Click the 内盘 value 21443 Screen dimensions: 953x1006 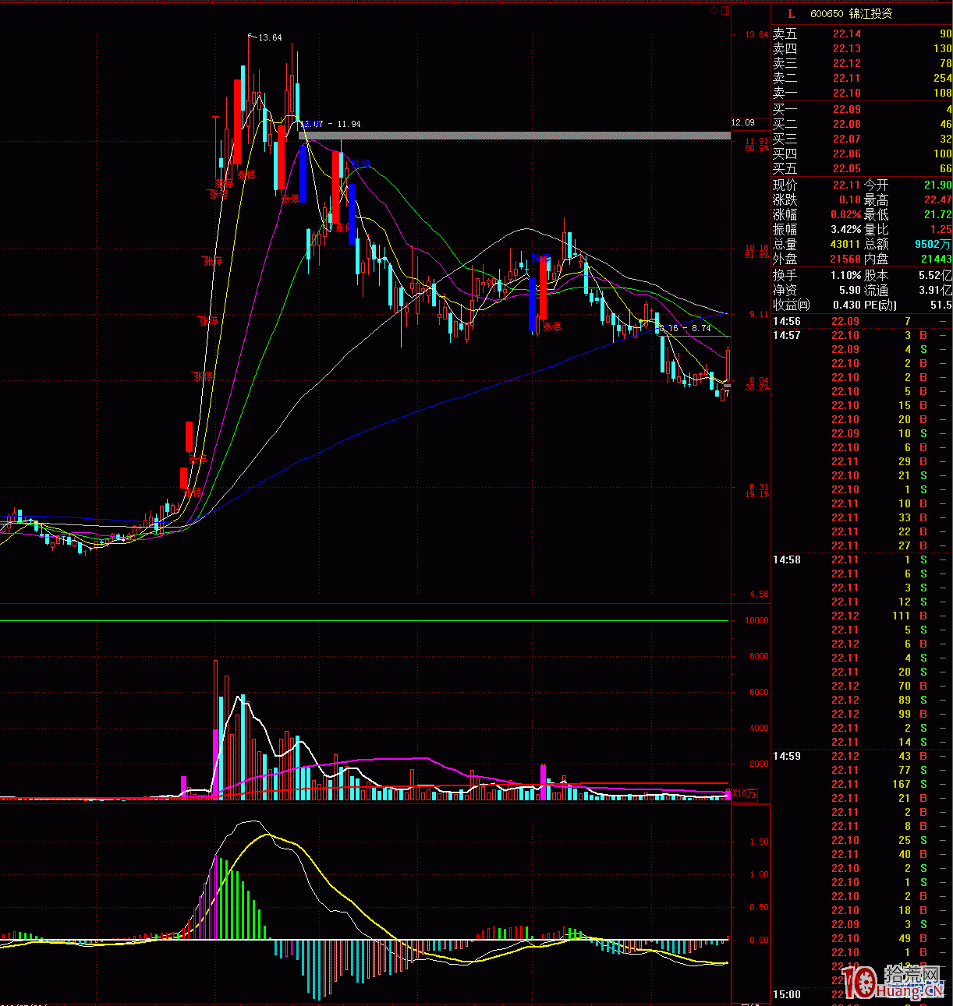pyautogui.click(x=937, y=259)
